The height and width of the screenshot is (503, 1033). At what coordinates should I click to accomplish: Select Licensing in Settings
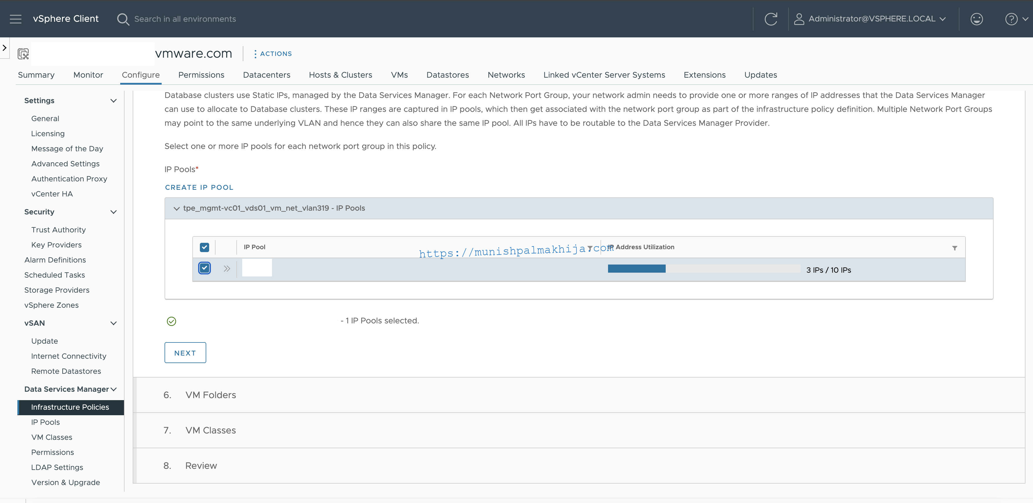[48, 134]
